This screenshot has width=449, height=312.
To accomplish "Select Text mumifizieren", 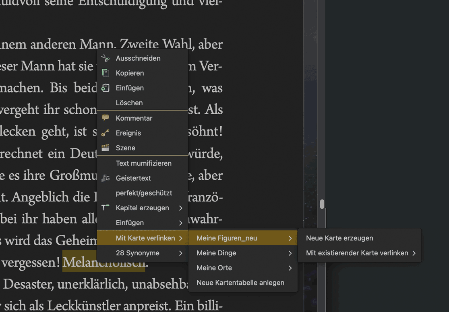I will (142, 163).
